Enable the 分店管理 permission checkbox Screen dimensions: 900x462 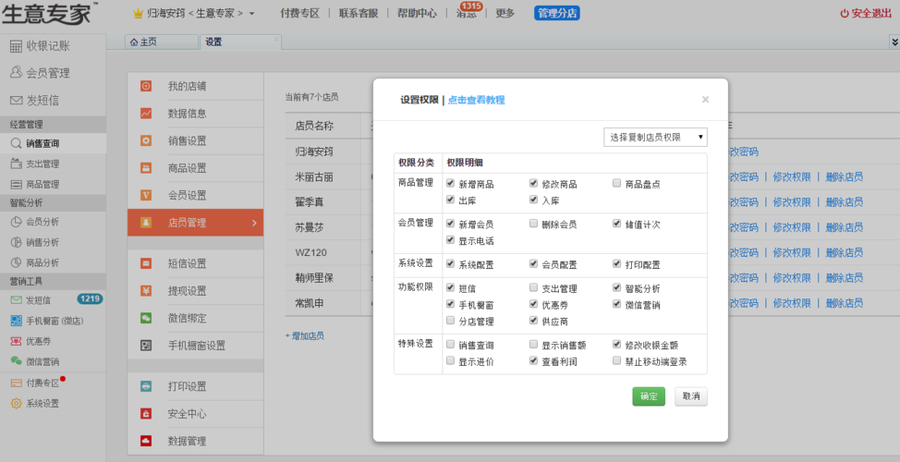click(x=451, y=321)
